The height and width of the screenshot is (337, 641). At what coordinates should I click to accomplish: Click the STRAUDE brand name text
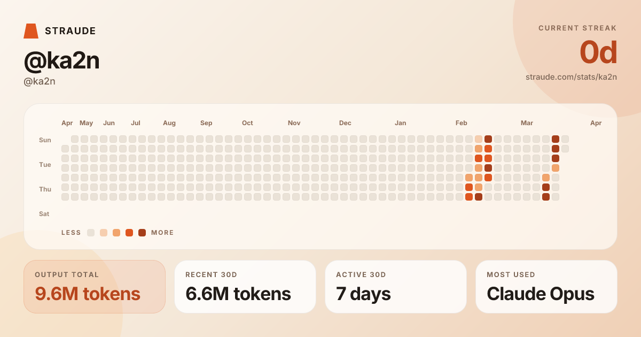(x=71, y=31)
